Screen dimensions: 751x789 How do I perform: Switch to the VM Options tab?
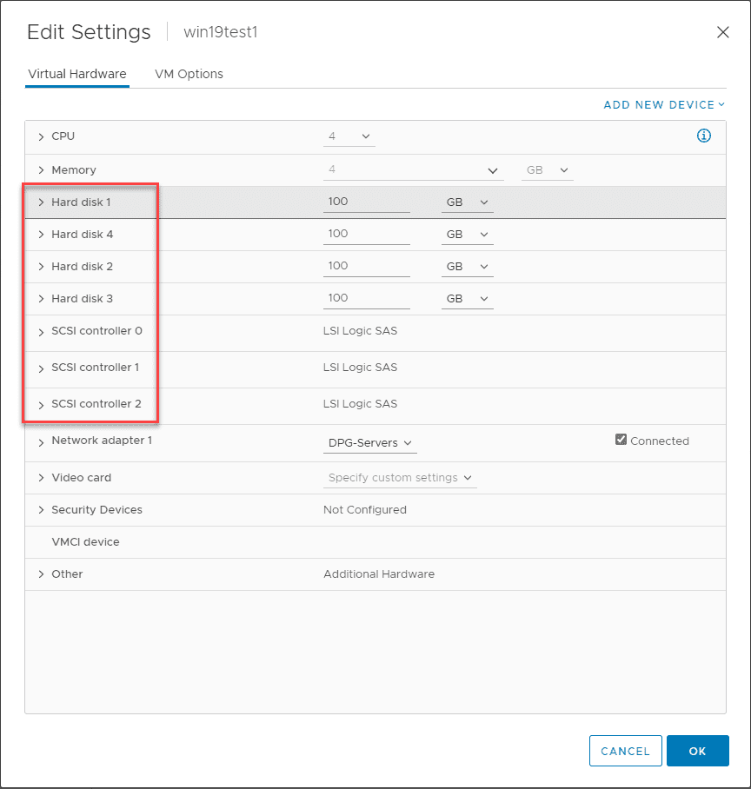[189, 75]
